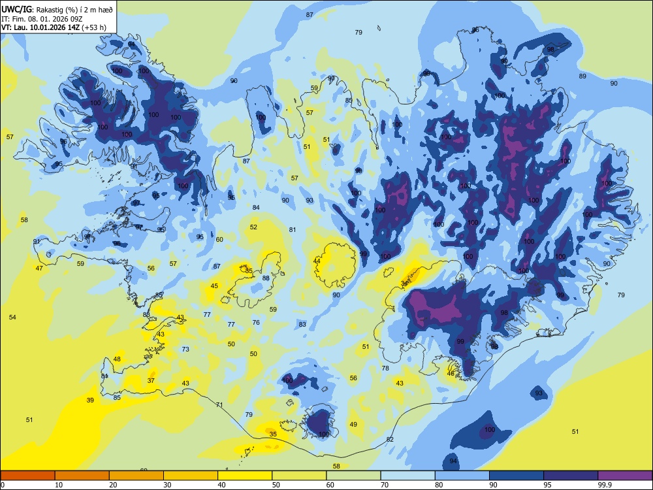Click the '71' humidity value label

219,404
